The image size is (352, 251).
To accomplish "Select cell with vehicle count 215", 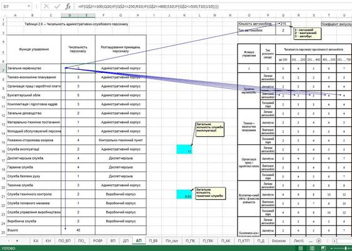I will tap(283, 24).
